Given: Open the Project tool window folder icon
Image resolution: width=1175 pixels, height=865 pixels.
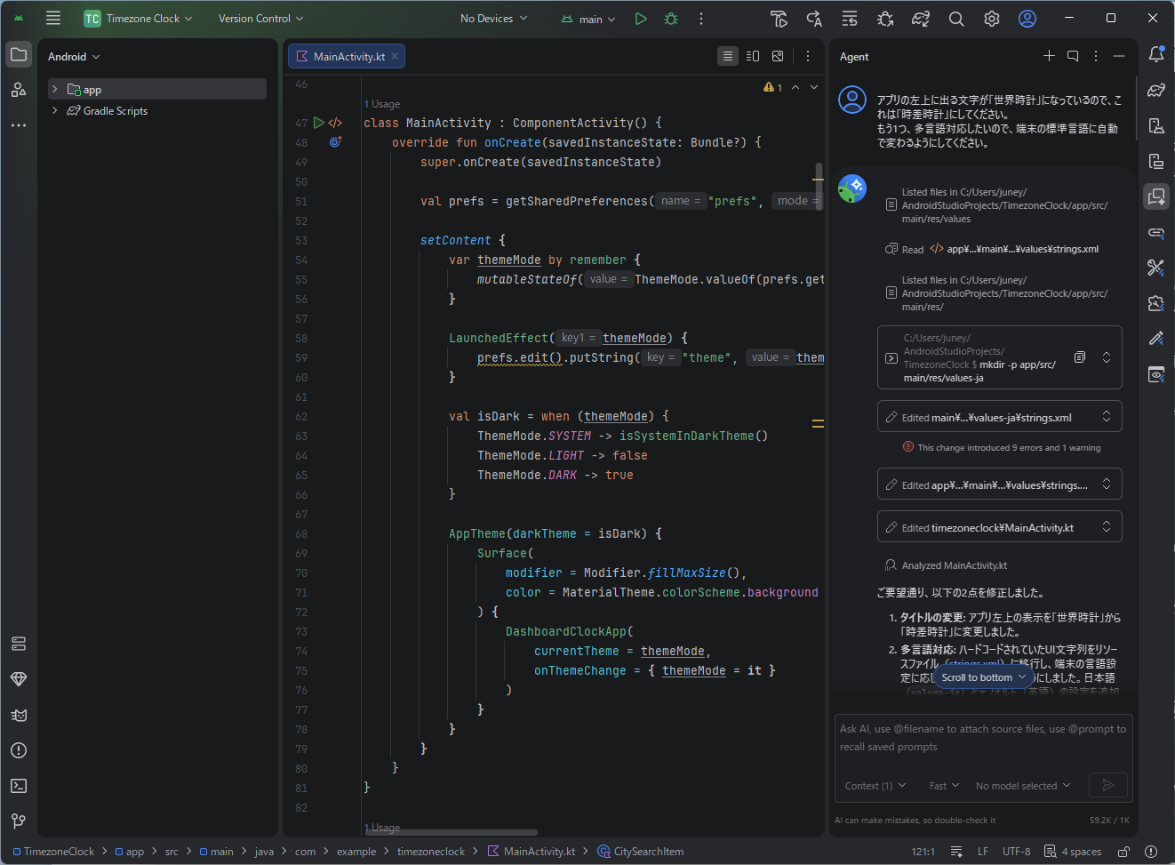Looking at the screenshot, I should 19,54.
